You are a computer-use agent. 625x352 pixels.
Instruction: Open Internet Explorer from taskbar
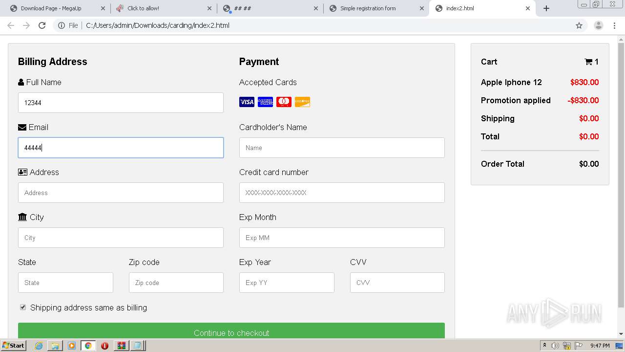[39, 346]
